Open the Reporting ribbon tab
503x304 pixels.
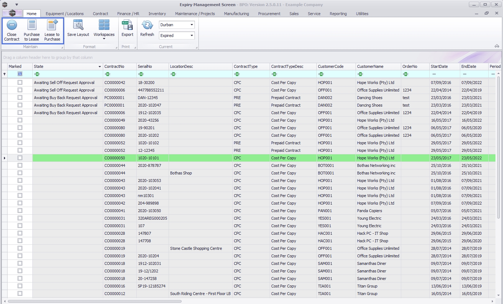point(338,14)
